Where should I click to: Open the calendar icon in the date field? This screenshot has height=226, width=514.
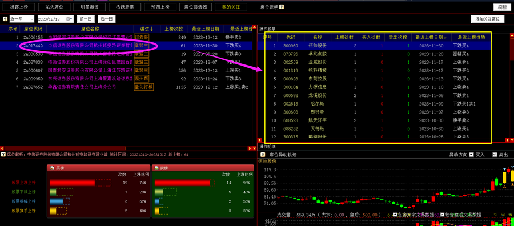(x=68, y=19)
